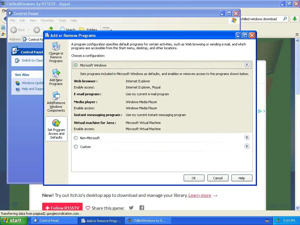Open View menu in Control Panel window
Screen dimensions: 300x225
(33, 21)
